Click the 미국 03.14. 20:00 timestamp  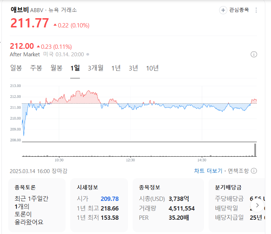(63, 54)
